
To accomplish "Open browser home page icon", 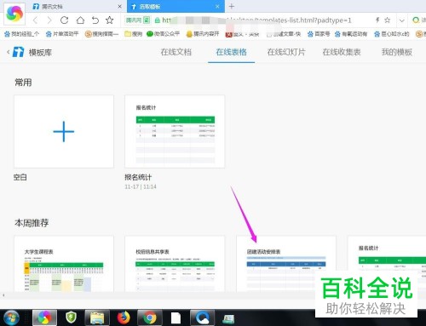I will tap(80, 20).
